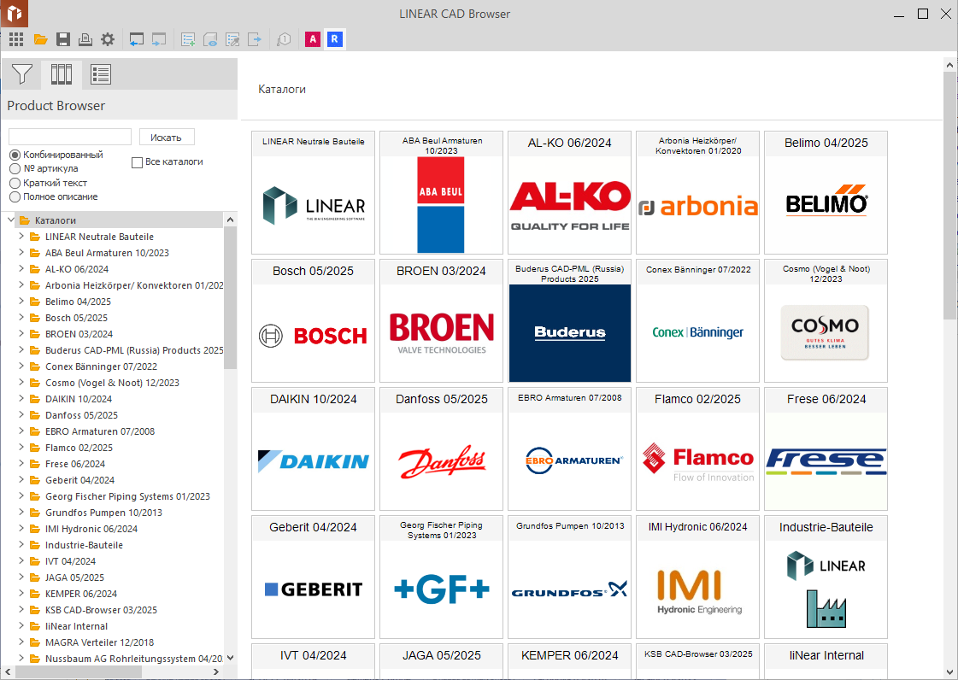Click the red AutoCAD 'A' icon
Viewport: 958px width, 680px height.
[313, 39]
